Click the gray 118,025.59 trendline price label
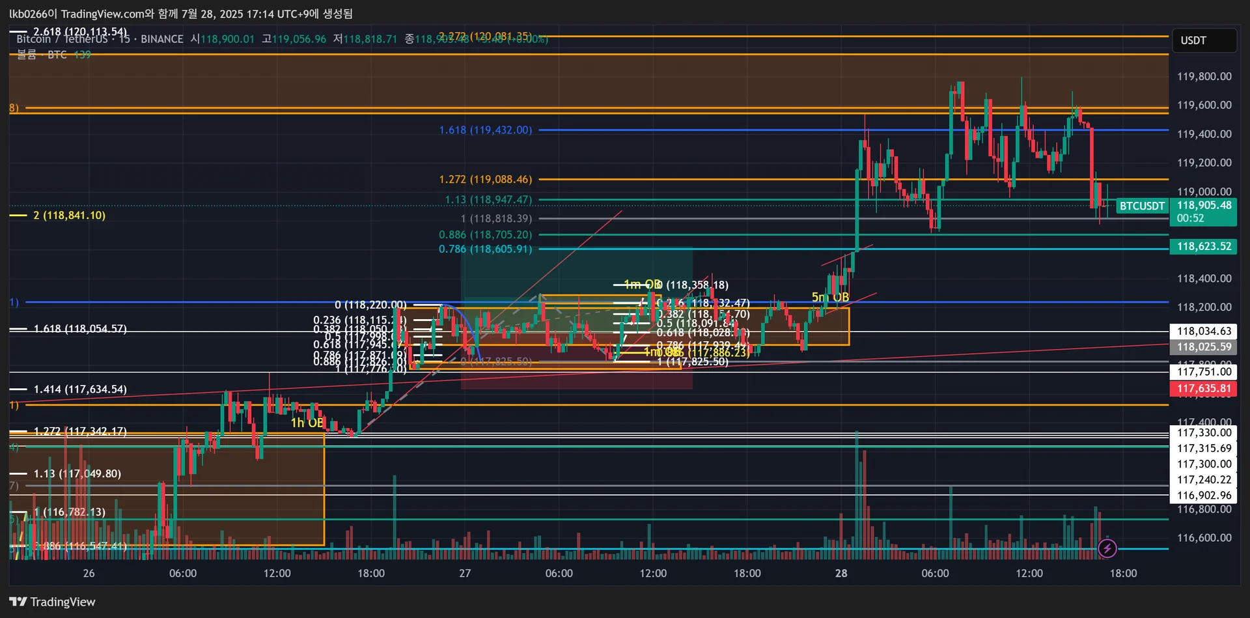Viewport: 1250px width, 618px height. 1203,347
